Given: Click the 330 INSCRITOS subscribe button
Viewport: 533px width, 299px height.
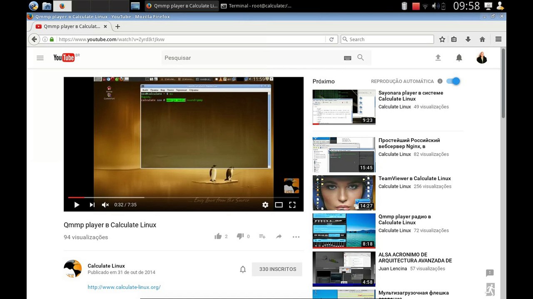Looking at the screenshot, I should 277,269.
